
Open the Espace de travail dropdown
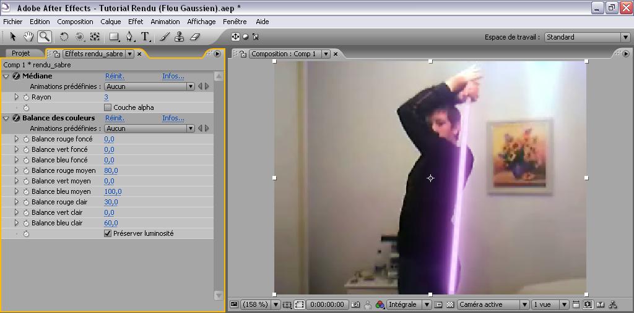click(586, 37)
